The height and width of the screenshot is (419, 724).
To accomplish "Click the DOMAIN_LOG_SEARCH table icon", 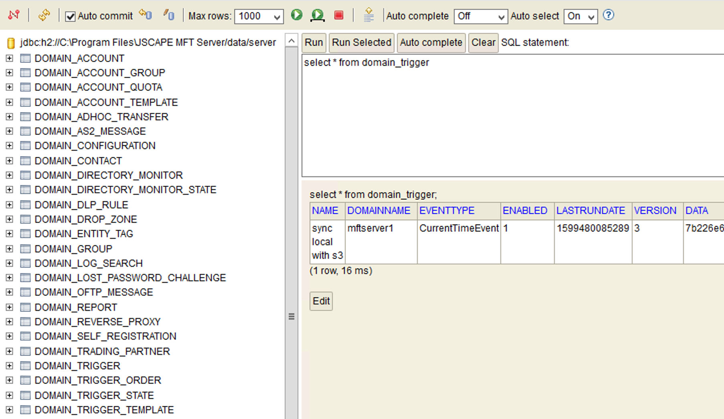I will [25, 264].
